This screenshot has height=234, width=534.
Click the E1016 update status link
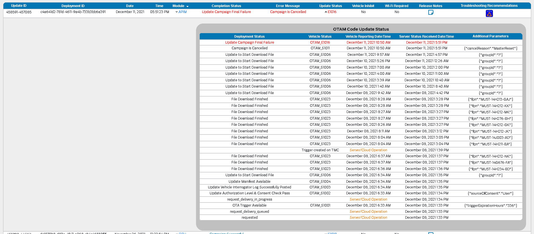pos(332,12)
